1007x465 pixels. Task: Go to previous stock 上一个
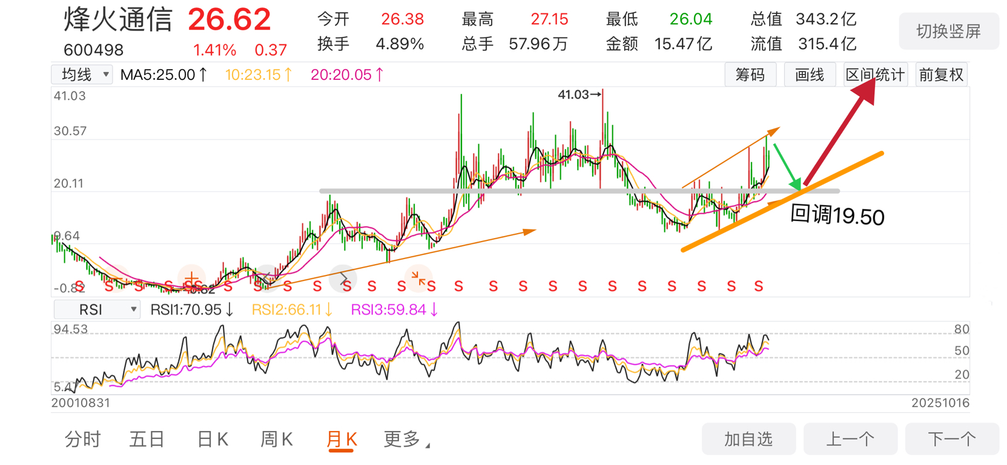click(x=850, y=439)
